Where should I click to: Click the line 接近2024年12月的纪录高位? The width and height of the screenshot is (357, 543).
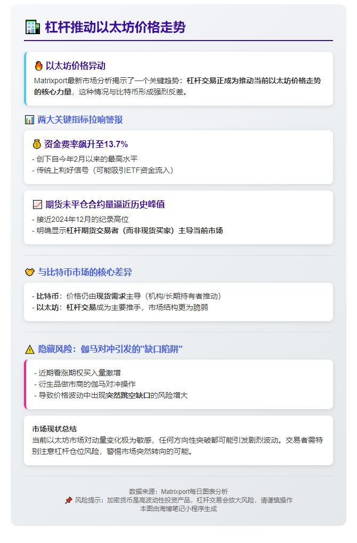coord(80,219)
